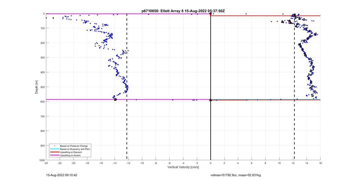The height and width of the screenshot is (180, 354).
Task: Click the positive "4" velocity tick label
Action: (238, 163)
